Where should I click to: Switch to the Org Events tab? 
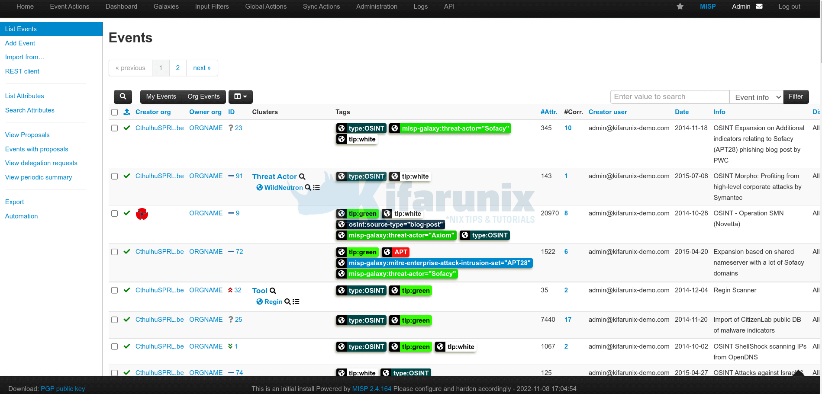(x=203, y=96)
